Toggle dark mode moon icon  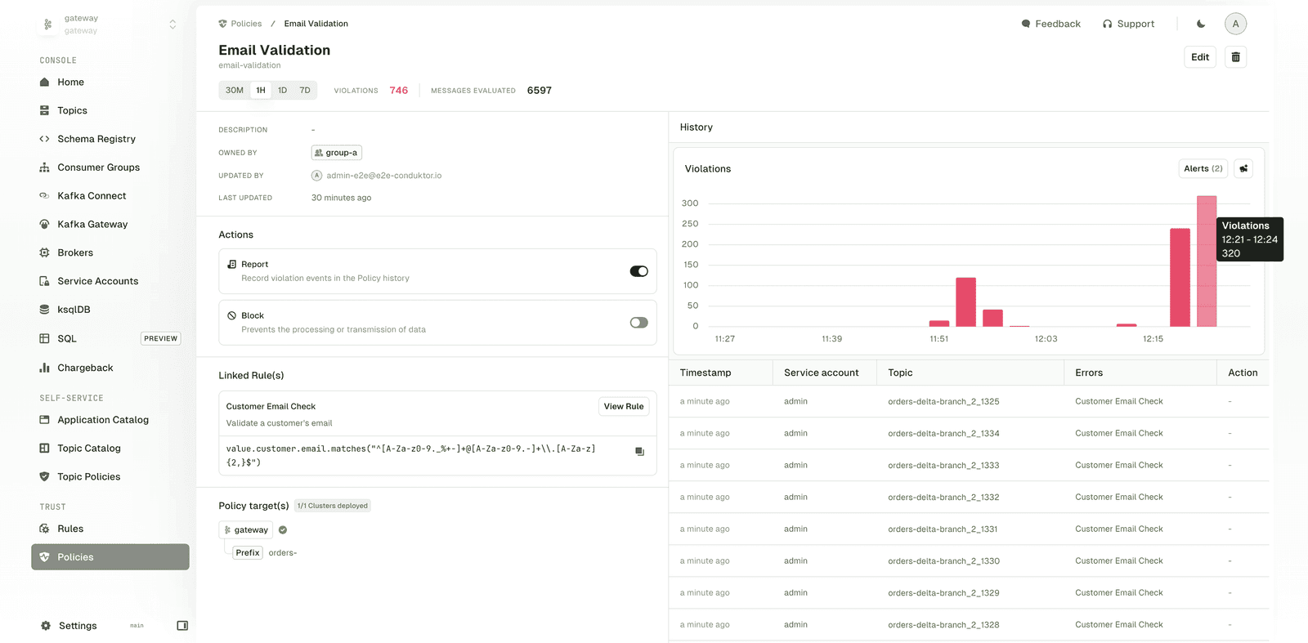1200,24
